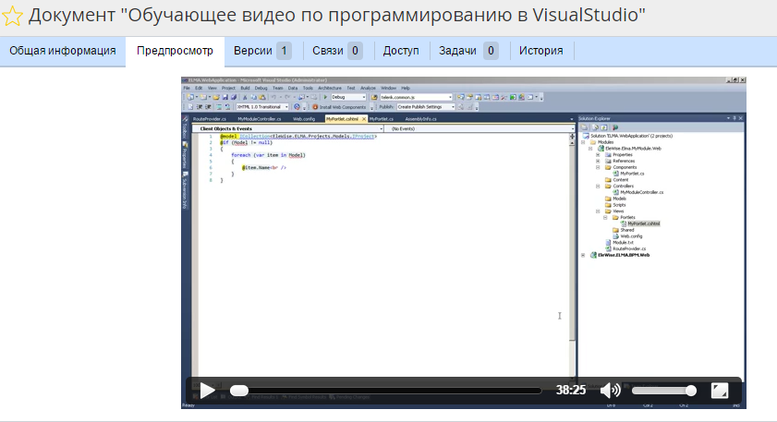Screen dimensions: 777x422
Task: Open the Общая информация tab
Action: (x=63, y=51)
